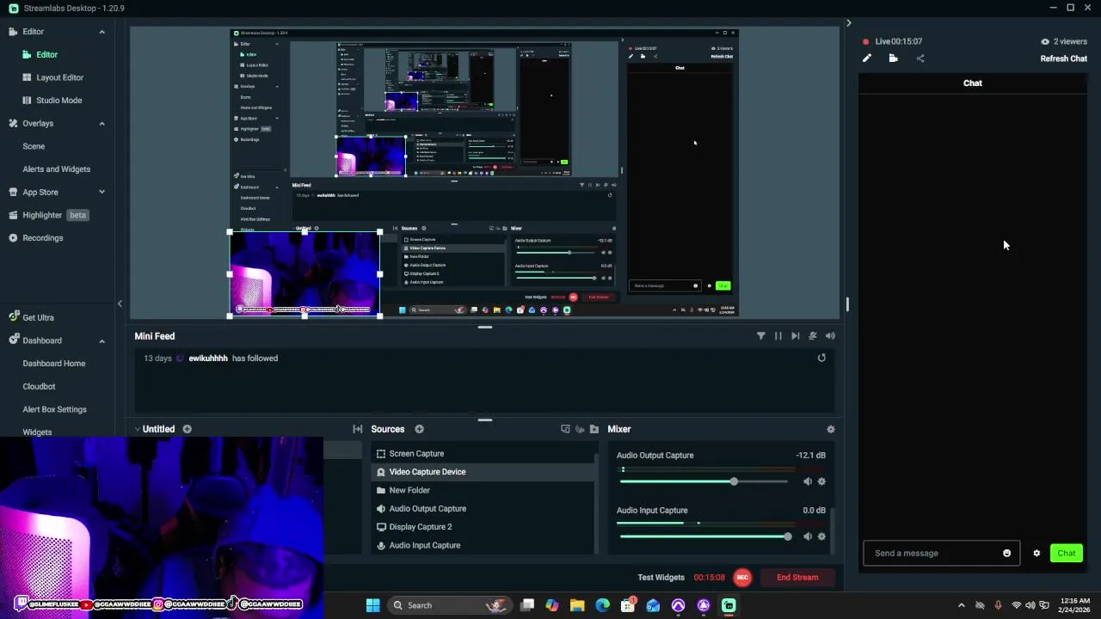The width and height of the screenshot is (1101, 619).
Task: Click the REC record button
Action: (742, 578)
